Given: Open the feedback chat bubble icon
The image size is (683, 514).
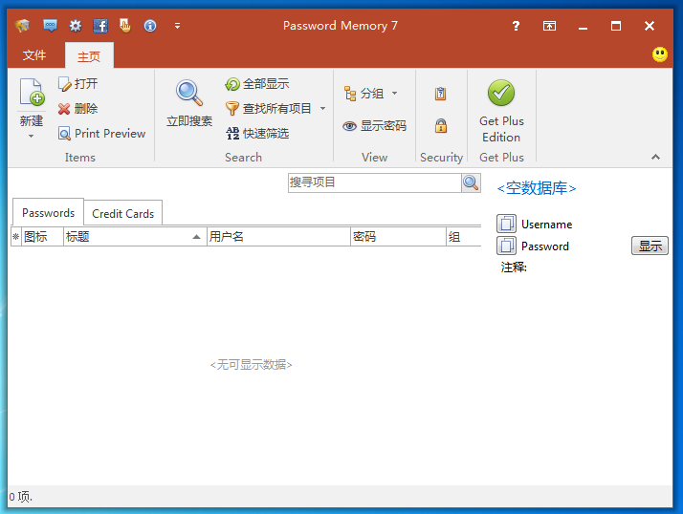Looking at the screenshot, I should click(50, 26).
